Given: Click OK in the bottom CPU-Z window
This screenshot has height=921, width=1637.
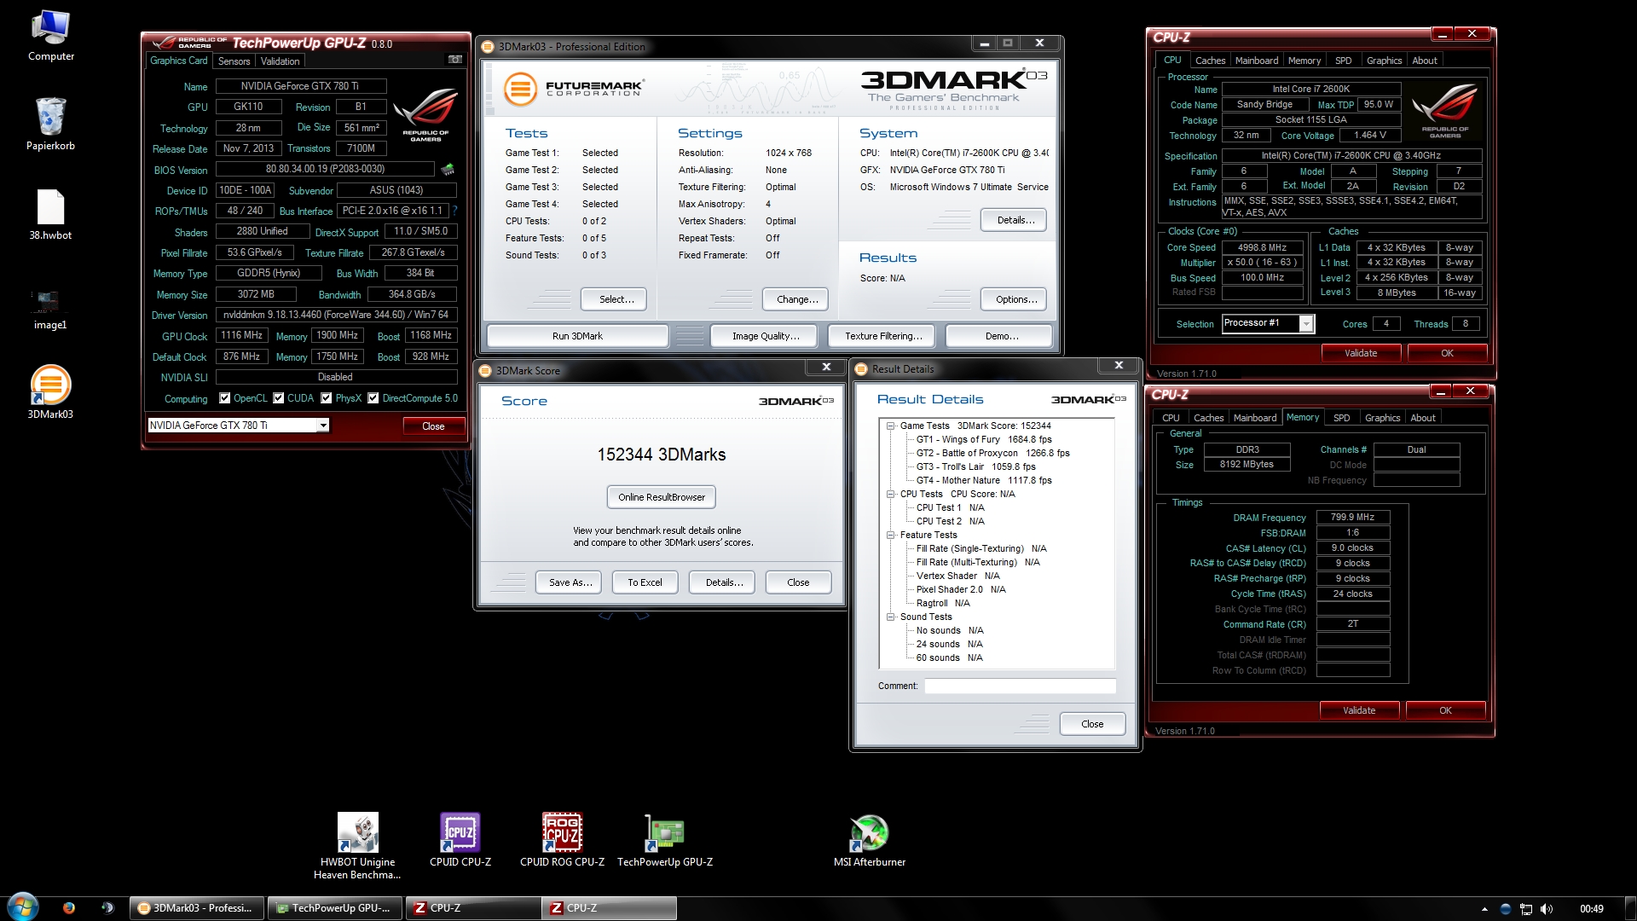Looking at the screenshot, I should 1445,710.
